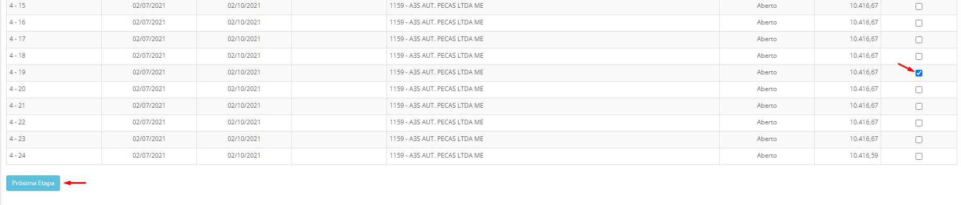Click Aberto status in row 4 - 19
This screenshot has height=205, width=961.
click(x=767, y=72)
